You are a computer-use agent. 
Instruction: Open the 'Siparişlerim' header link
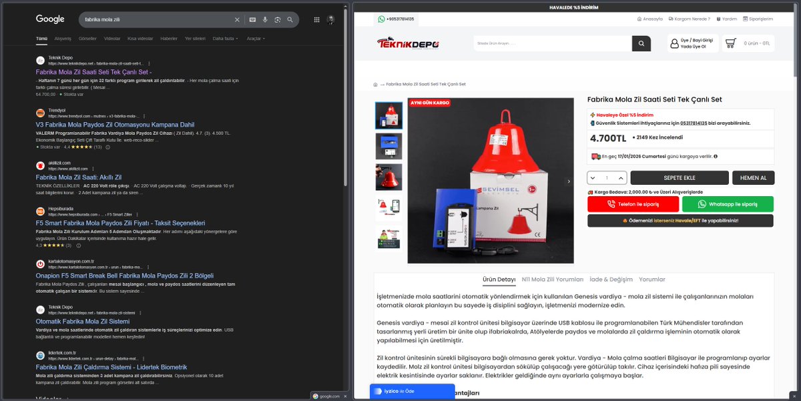(758, 19)
